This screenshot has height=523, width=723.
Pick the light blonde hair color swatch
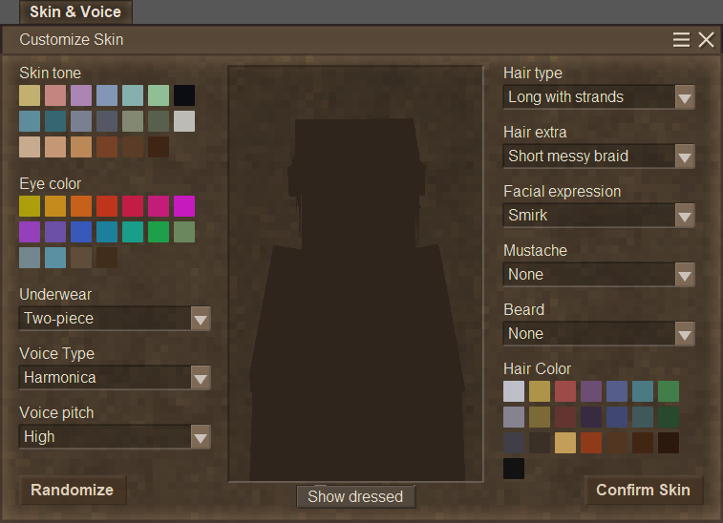pos(565,443)
